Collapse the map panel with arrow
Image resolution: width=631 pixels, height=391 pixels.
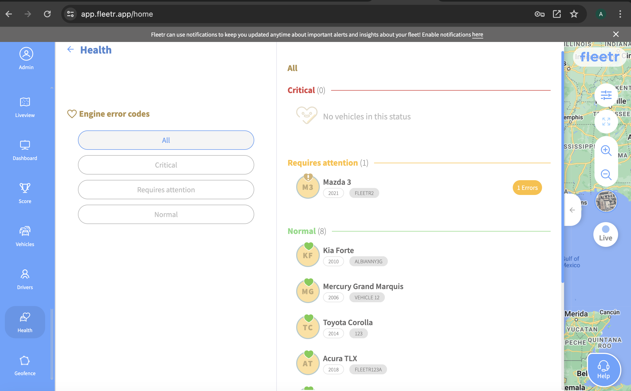(x=572, y=210)
